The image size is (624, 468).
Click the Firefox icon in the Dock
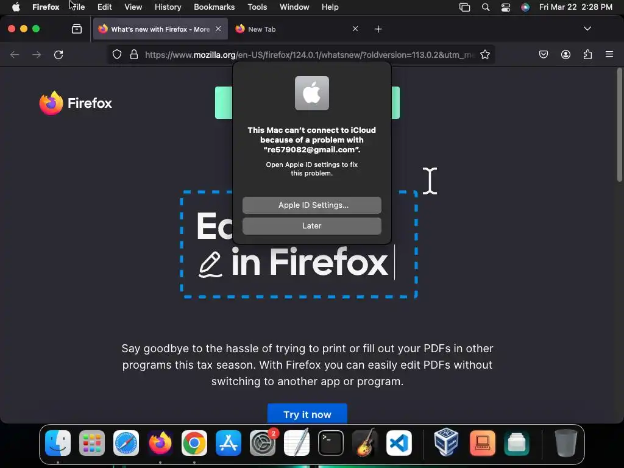160,443
